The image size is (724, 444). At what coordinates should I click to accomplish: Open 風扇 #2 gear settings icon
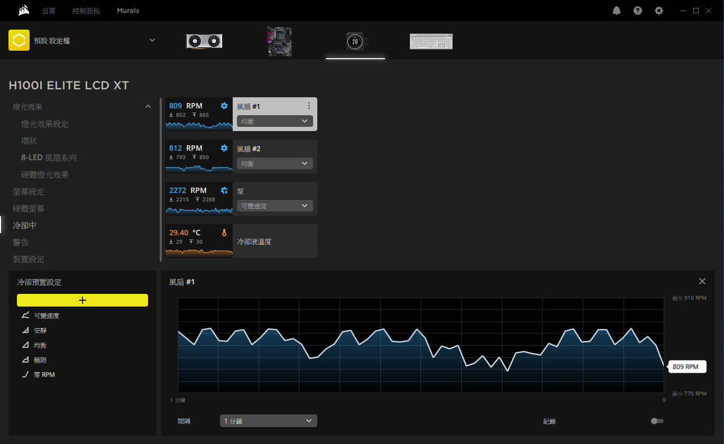pyautogui.click(x=224, y=148)
